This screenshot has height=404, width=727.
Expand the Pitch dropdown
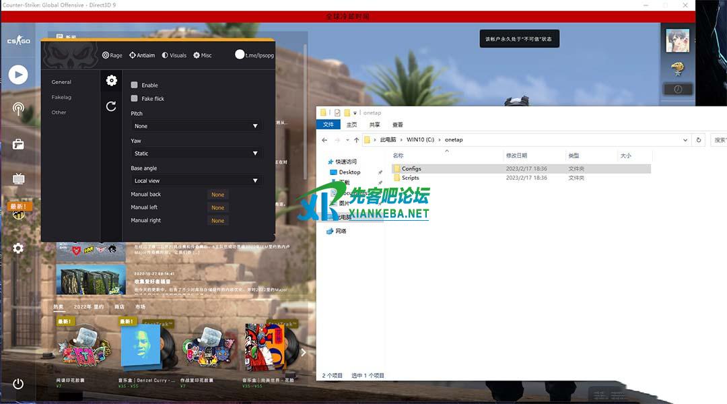pyautogui.click(x=196, y=126)
